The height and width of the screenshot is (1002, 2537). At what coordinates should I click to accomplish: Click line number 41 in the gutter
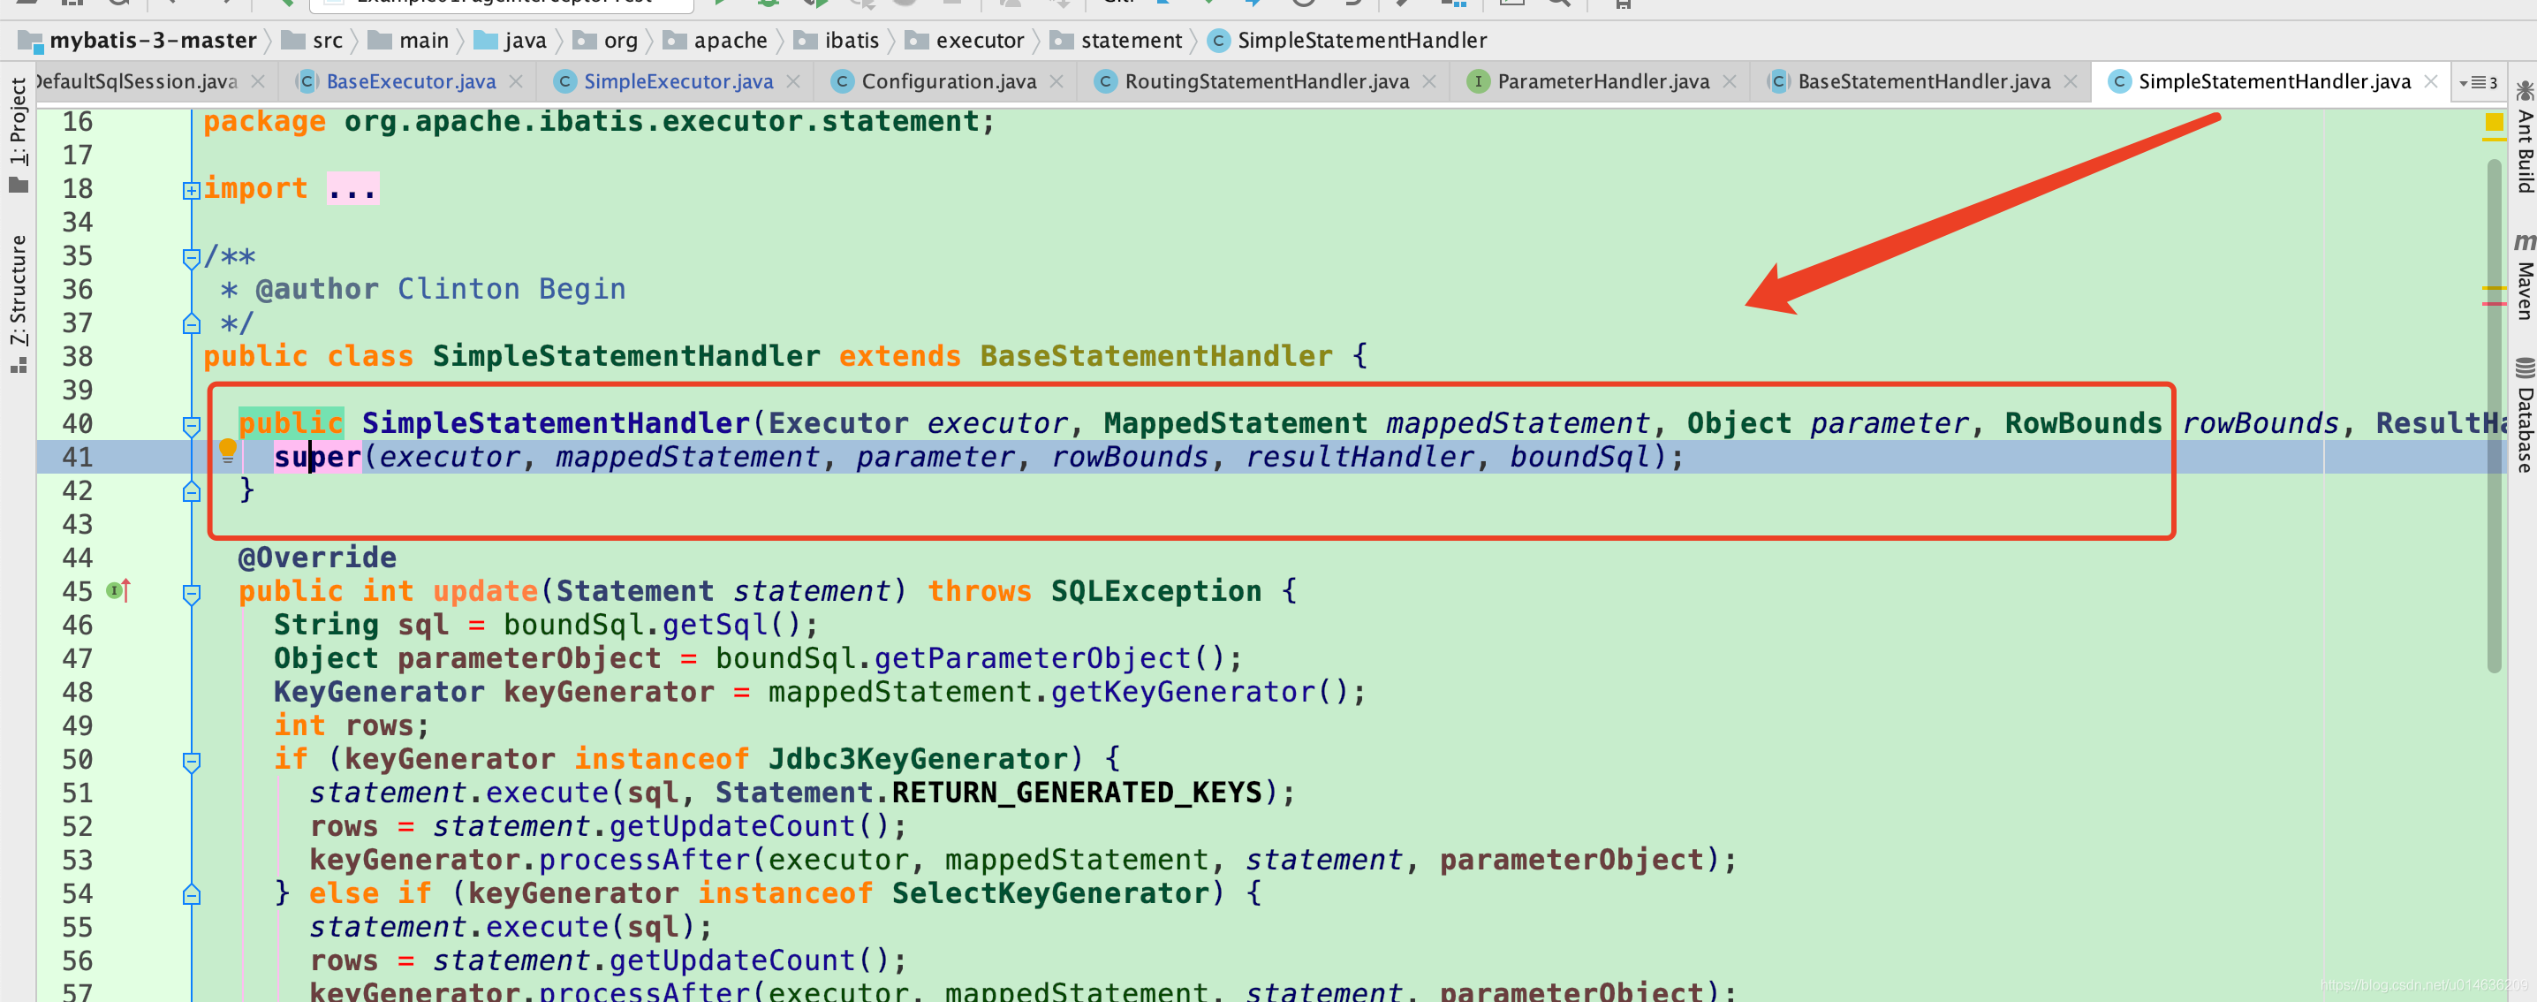(78, 457)
